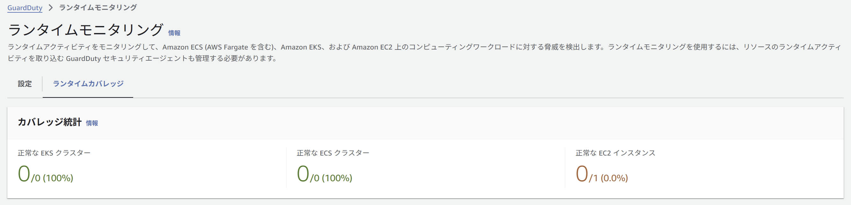Open 情報 link beside the page heading
851x205 pixels.
(x=174, y=33)
